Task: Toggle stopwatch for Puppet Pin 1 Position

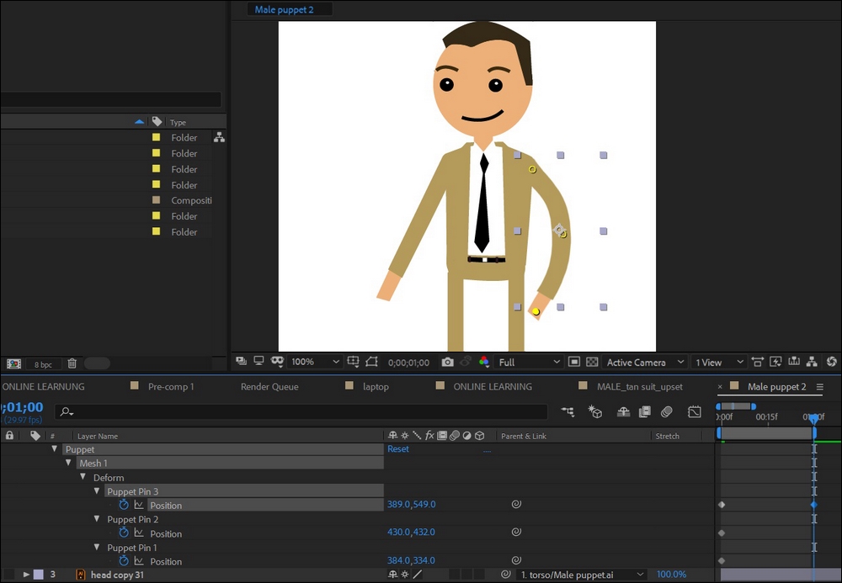Action: pyautogui.click(x=124, y=560)
